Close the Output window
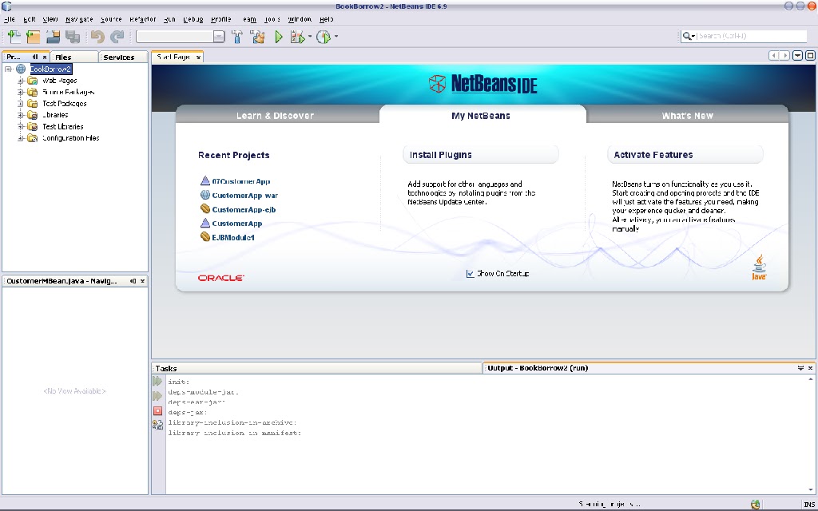818x511 pixels. pos(810,368)
